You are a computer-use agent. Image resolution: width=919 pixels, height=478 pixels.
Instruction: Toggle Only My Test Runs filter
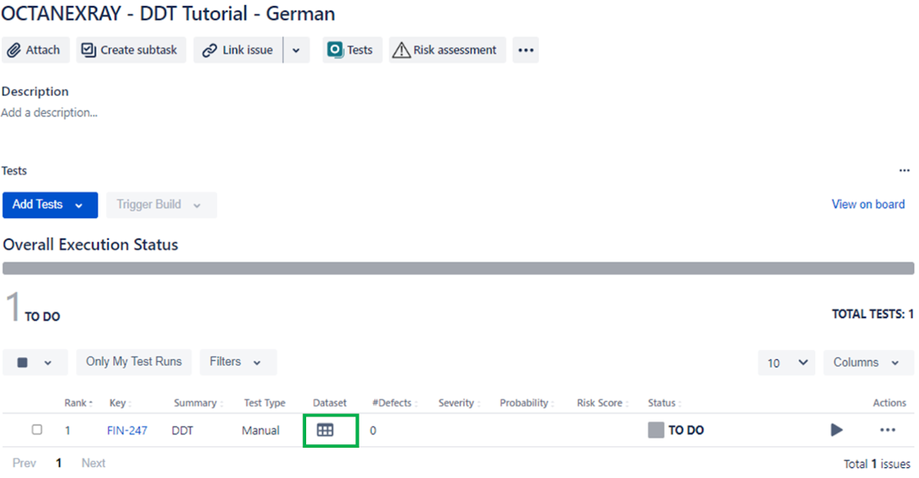pyautogui.click(x=134, y=362)
